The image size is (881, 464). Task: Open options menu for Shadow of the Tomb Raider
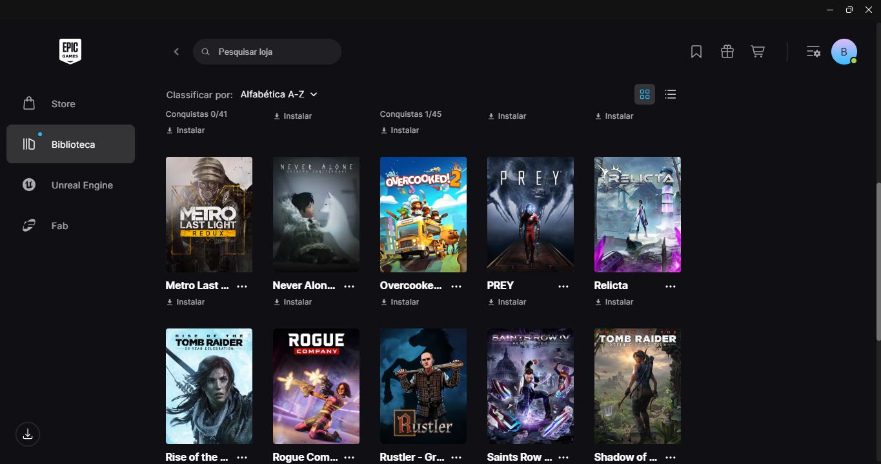(x=671, y=457)
